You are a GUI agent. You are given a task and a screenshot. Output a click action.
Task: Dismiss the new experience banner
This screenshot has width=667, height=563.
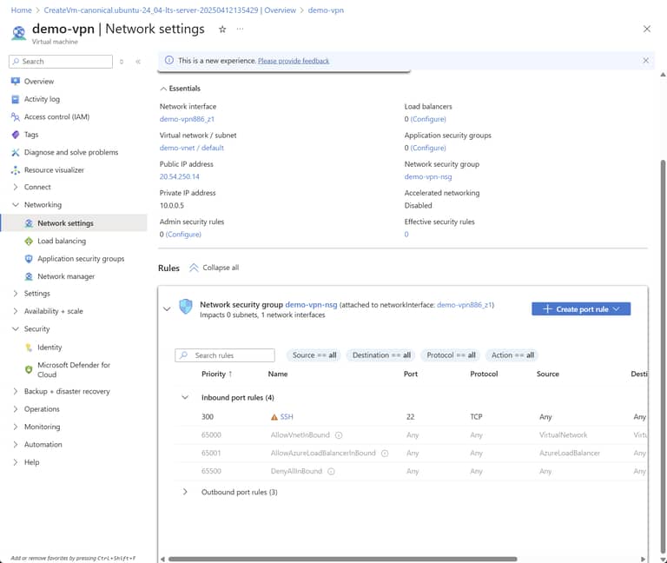646,61
